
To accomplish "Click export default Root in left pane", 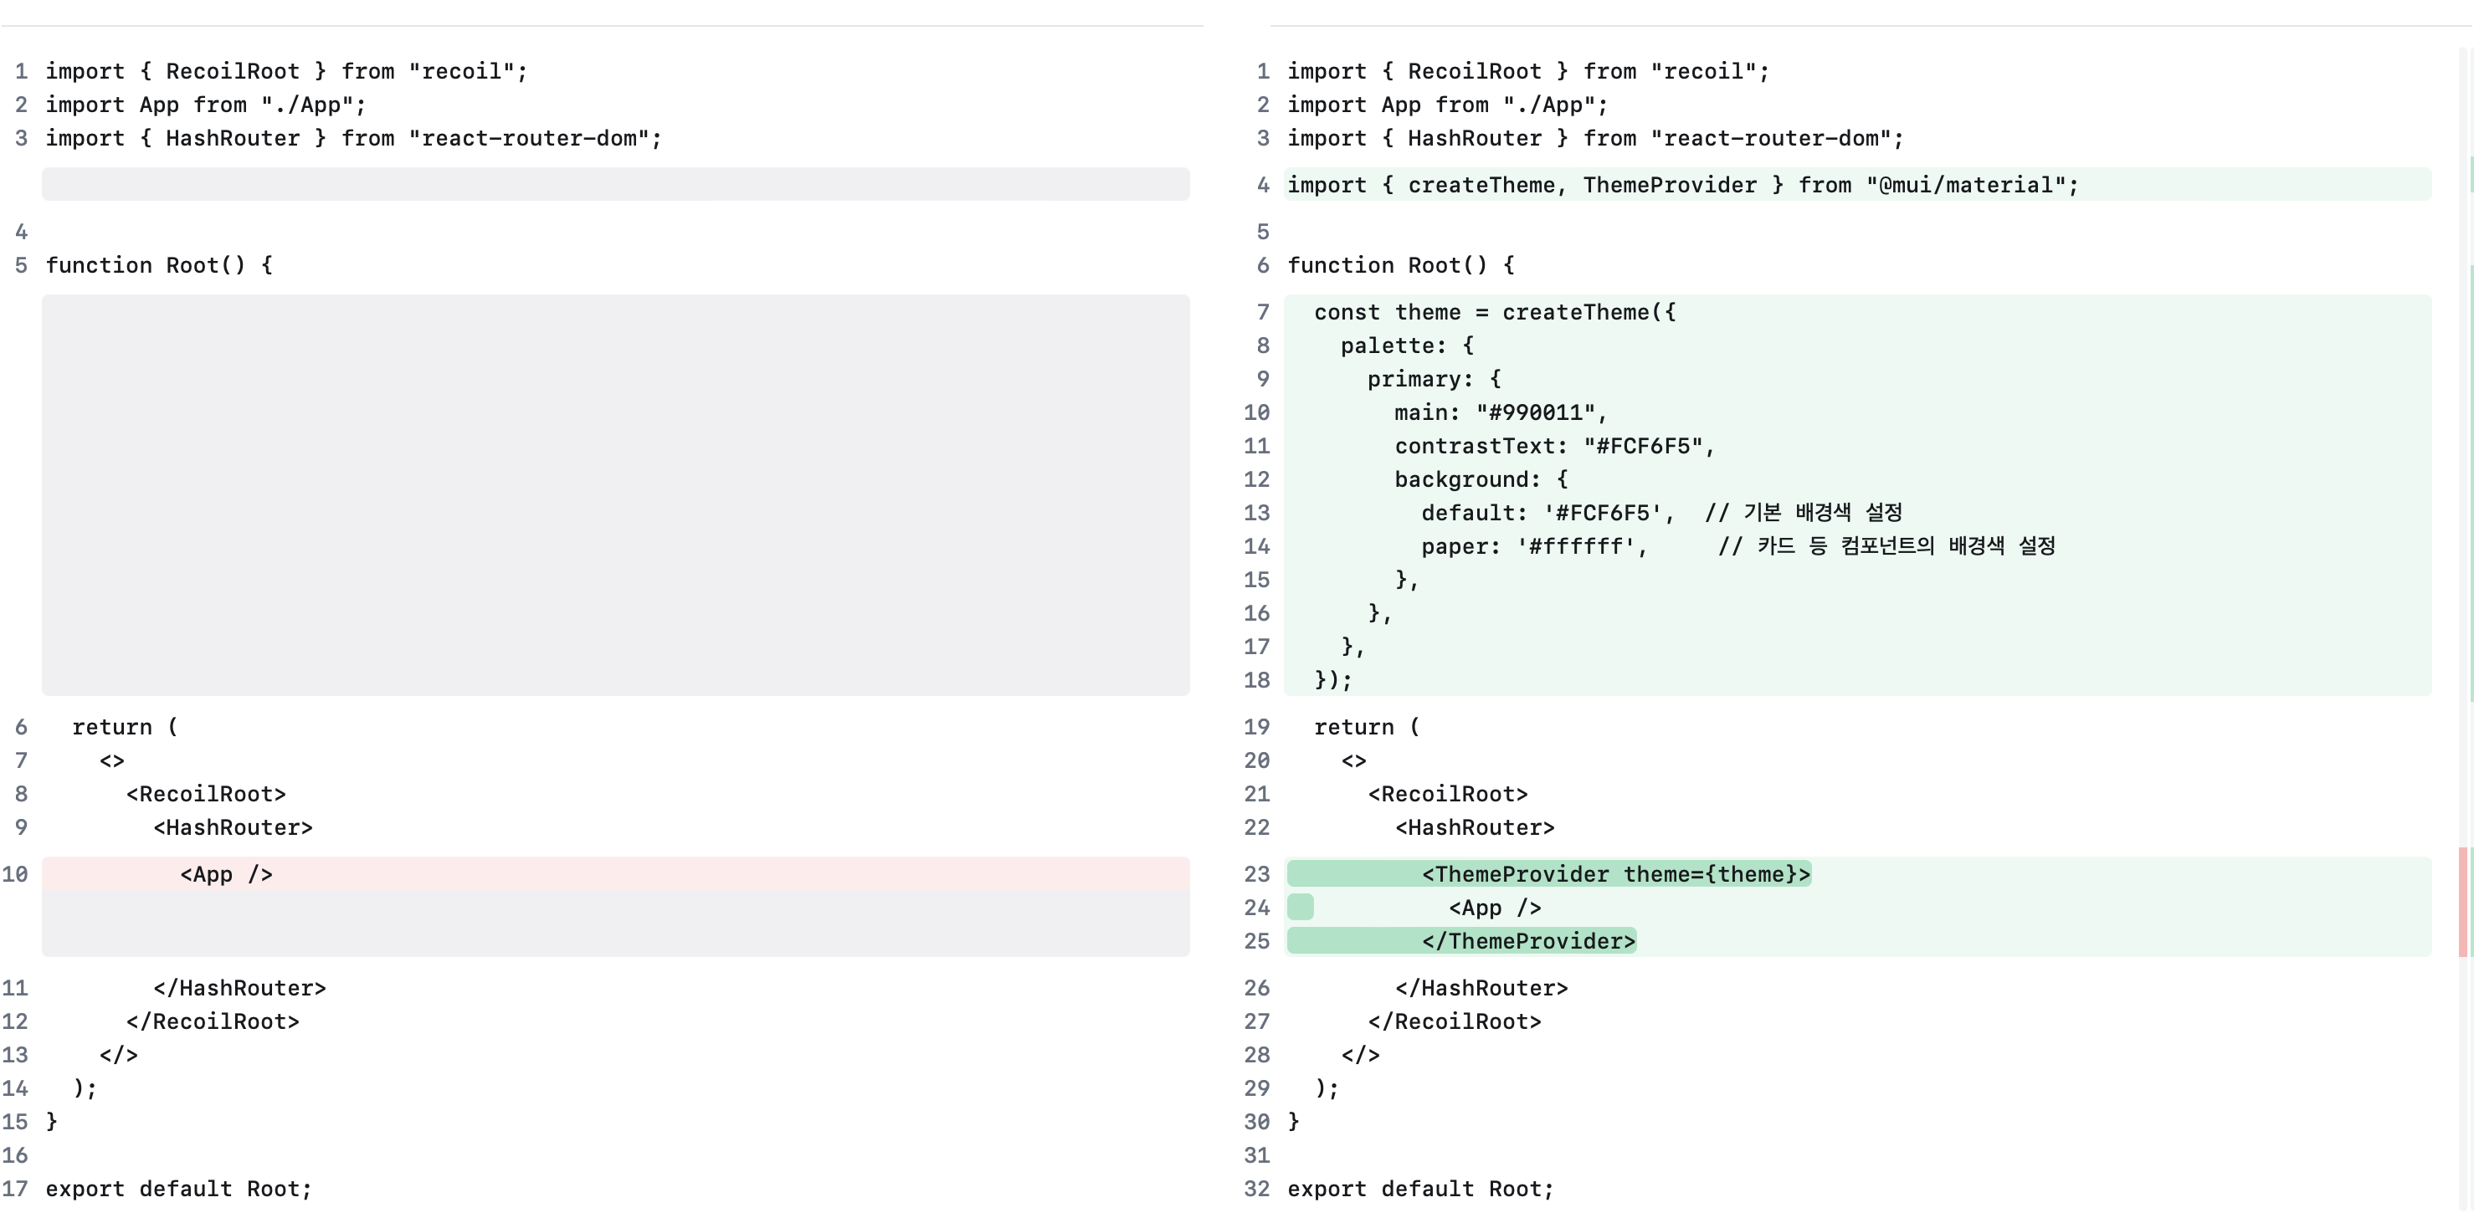I will coord(178,1189).
